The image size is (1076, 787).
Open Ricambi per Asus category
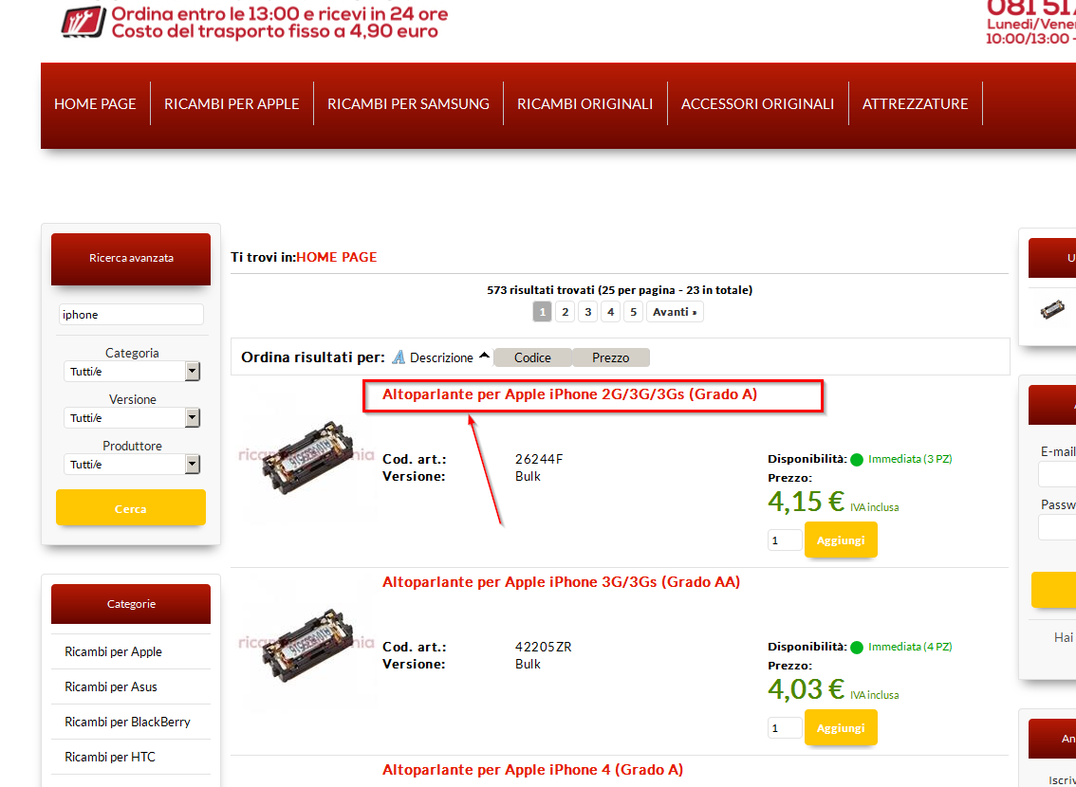click(x=111, y=686)
